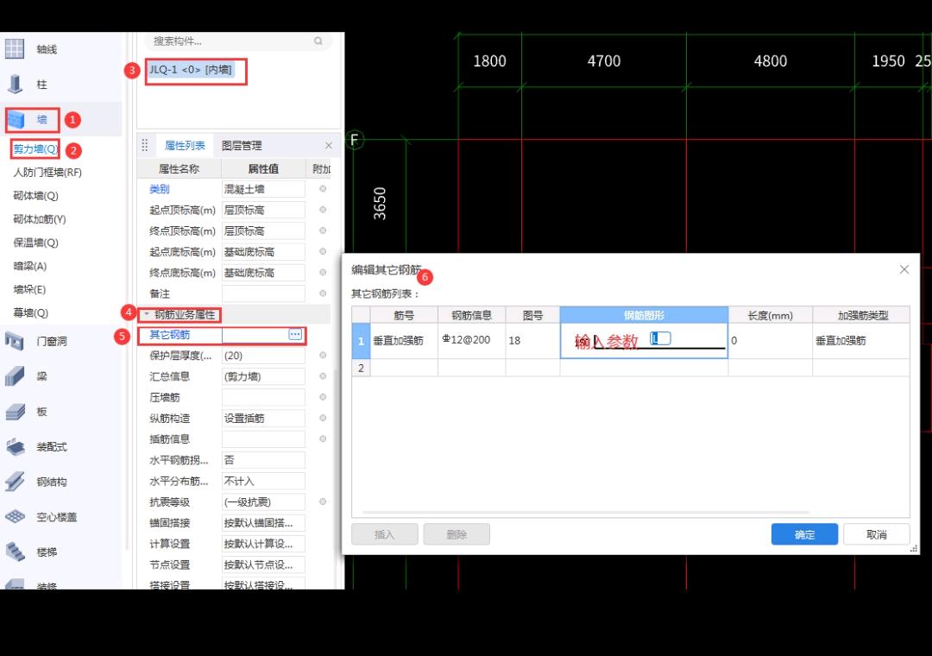Confirm the dialog with 确定 button
The width and height of the screenshot is (932, 656).
[x=803, y=533]
